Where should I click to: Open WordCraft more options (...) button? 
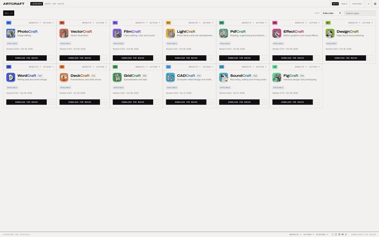point(51,102)
